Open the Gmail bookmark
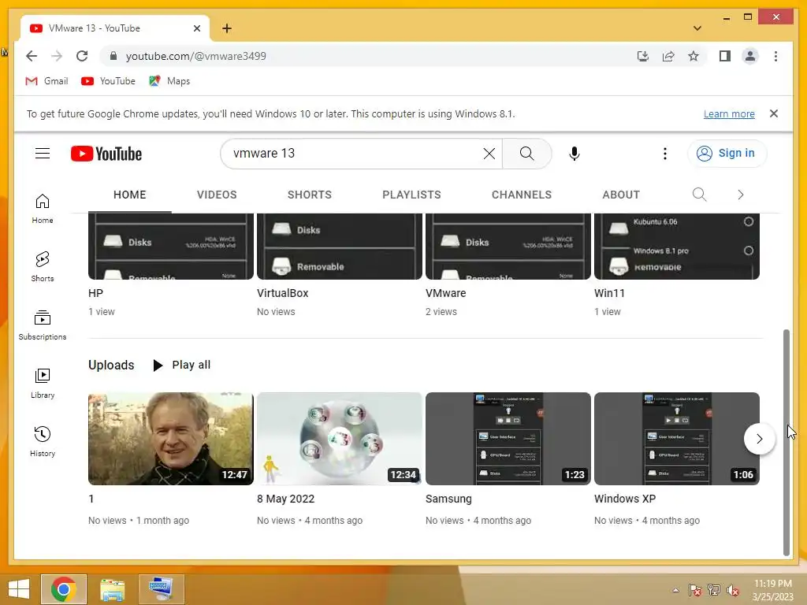The image size is (807, 605). [x=46, y=81]
